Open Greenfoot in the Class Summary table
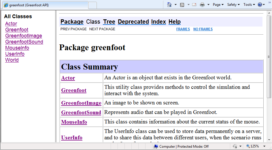The width and height of the screenshot is (272, 150). coord(74,90)
